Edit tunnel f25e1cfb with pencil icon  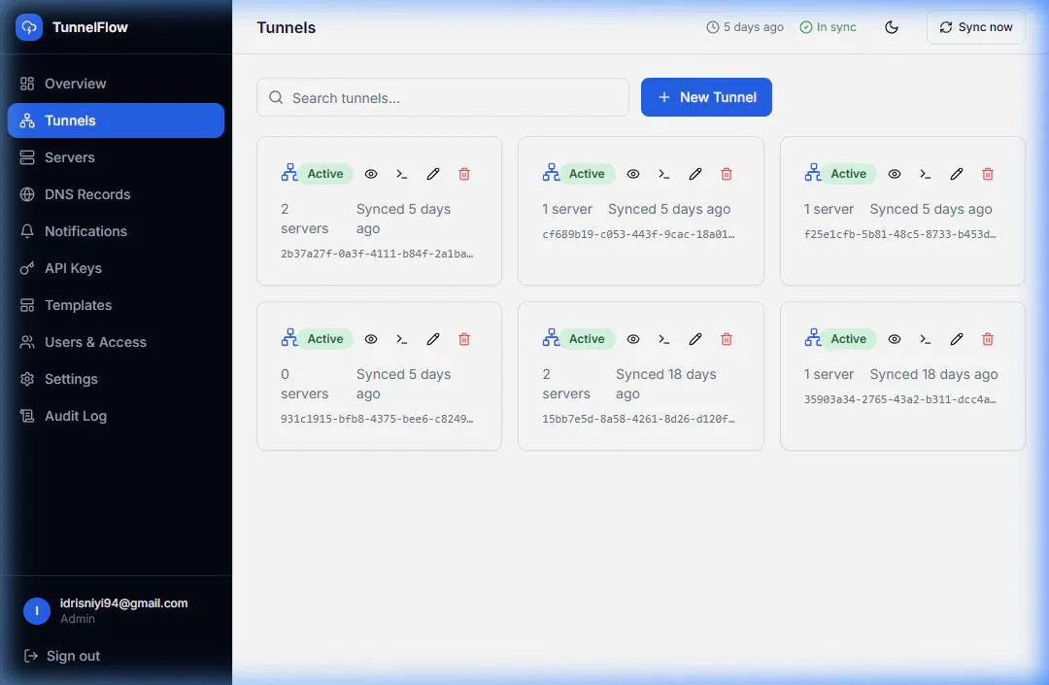957,174
